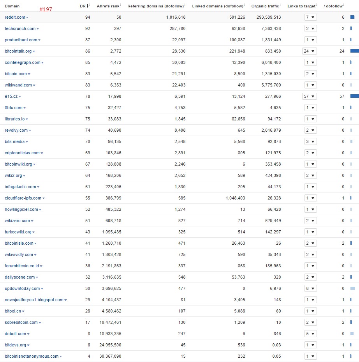The height and width of the screenshot is (362, 359).
Task: Click the info icon beside Organic traffic
Action: 280,5
